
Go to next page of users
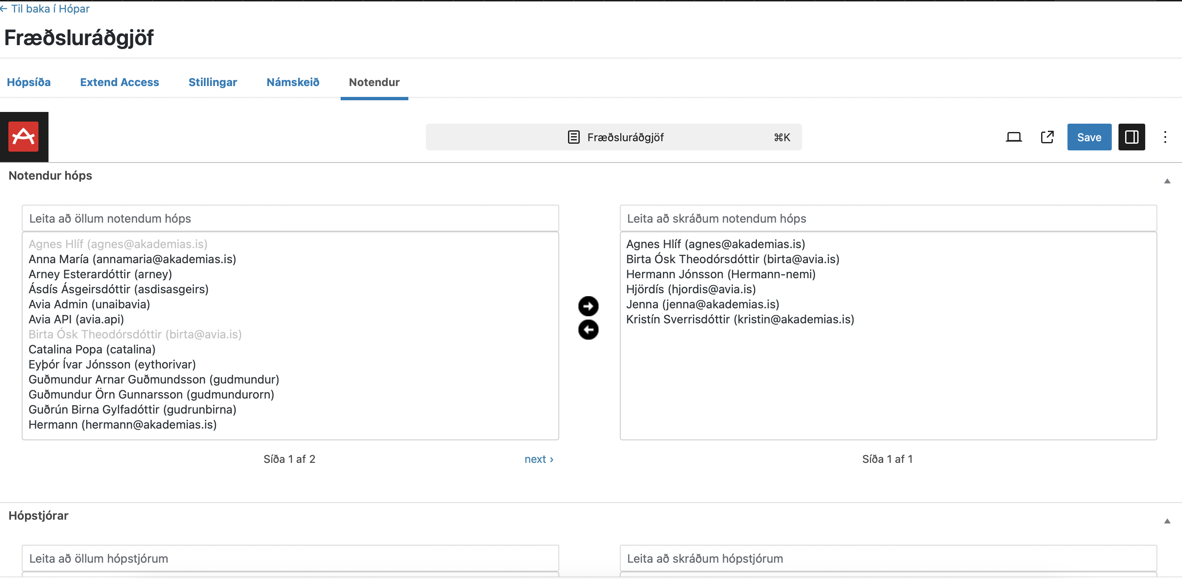(539, 459)
